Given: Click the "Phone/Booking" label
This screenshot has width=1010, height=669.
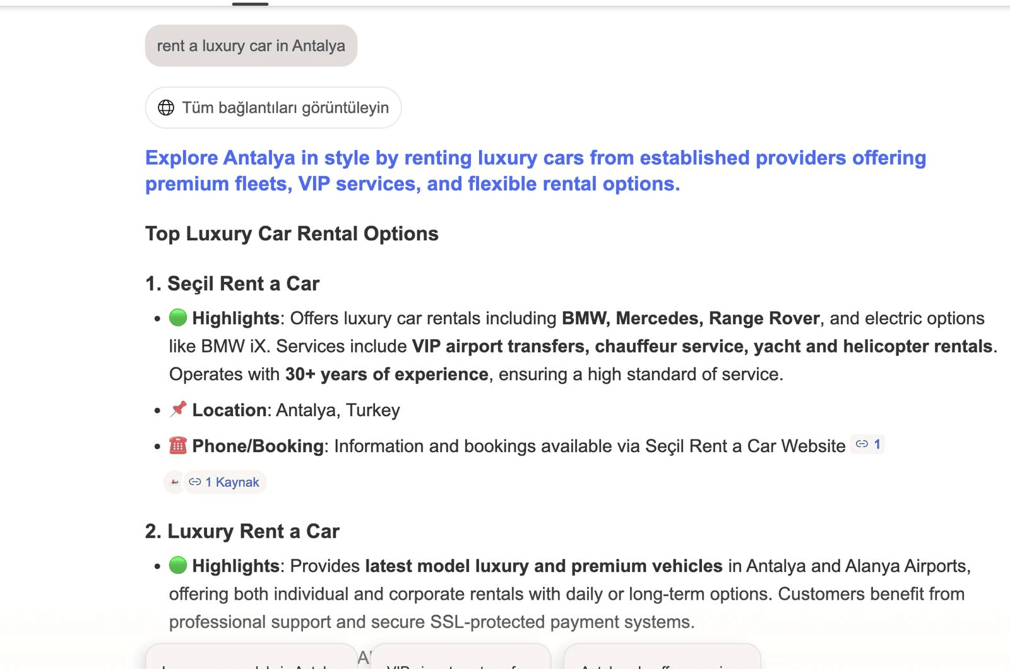Looking at the screenshot, I should (x=258, y=446).
